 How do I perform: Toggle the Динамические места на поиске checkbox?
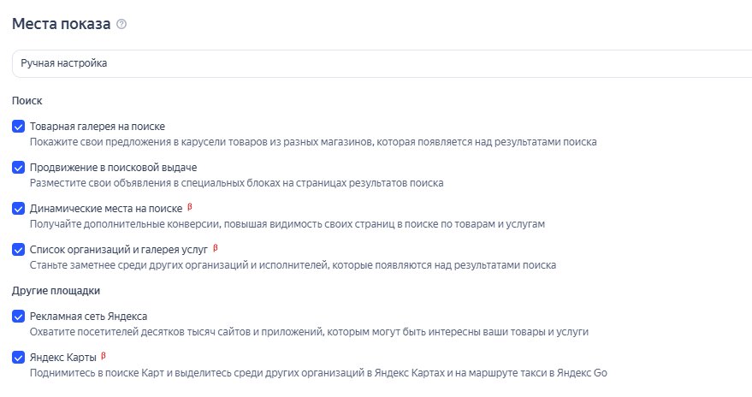click(19, 209)
